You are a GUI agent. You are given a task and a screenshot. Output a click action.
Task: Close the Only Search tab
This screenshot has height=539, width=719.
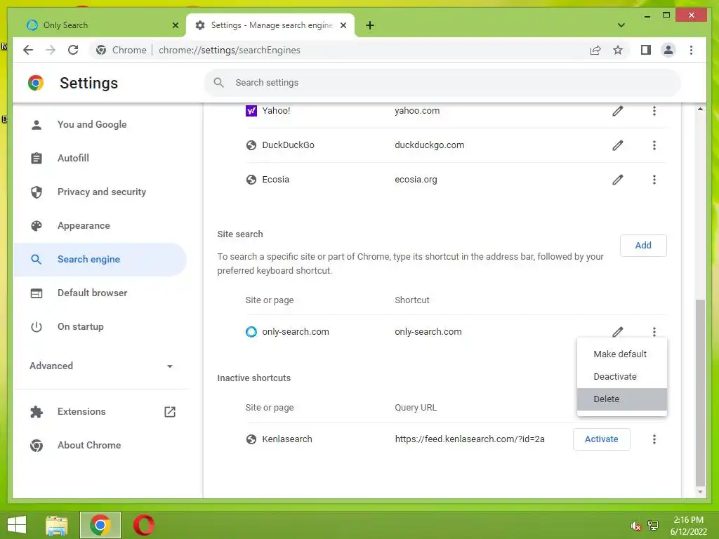[x=175, y=25]
